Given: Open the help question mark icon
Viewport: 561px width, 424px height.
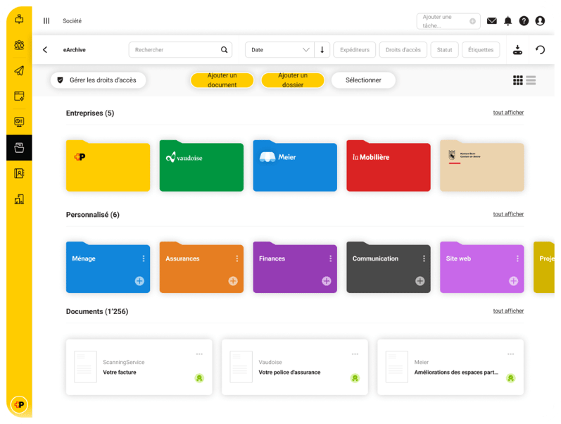Looking at the screenshot, I should tap(524, 21).
